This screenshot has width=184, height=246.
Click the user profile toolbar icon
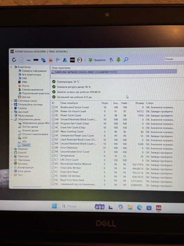coord(65,60)
